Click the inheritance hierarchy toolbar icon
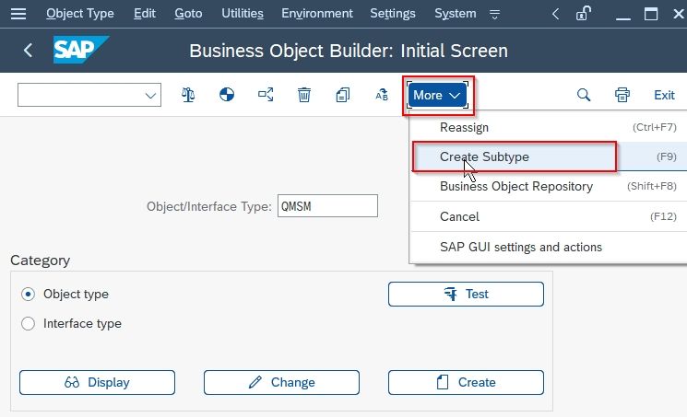The height and width of the screenshot is (417, 687). [266, 95]
